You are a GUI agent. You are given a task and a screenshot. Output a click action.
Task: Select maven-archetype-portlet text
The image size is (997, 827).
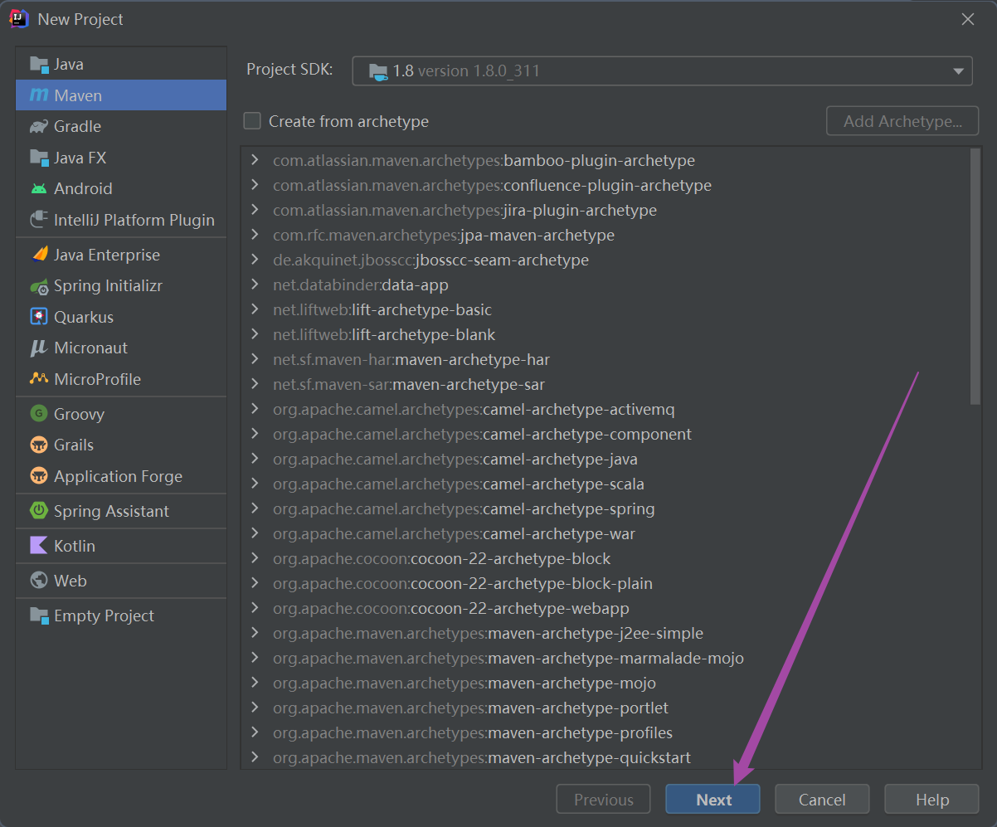[579, 708]
